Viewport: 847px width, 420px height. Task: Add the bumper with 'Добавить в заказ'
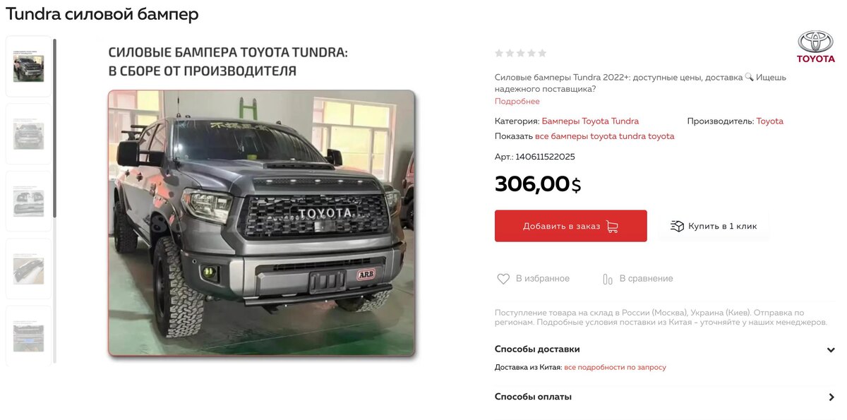pyautogui.click(x=571, y=226)
